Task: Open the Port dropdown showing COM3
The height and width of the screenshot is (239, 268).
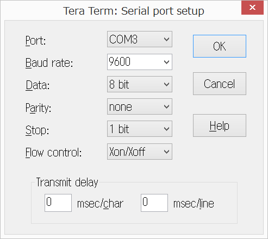Action: (x=140, y=39)
